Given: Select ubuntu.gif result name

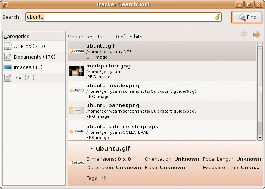Looking at the screenshot, I should pyautogui.click(x=100, y=46).
